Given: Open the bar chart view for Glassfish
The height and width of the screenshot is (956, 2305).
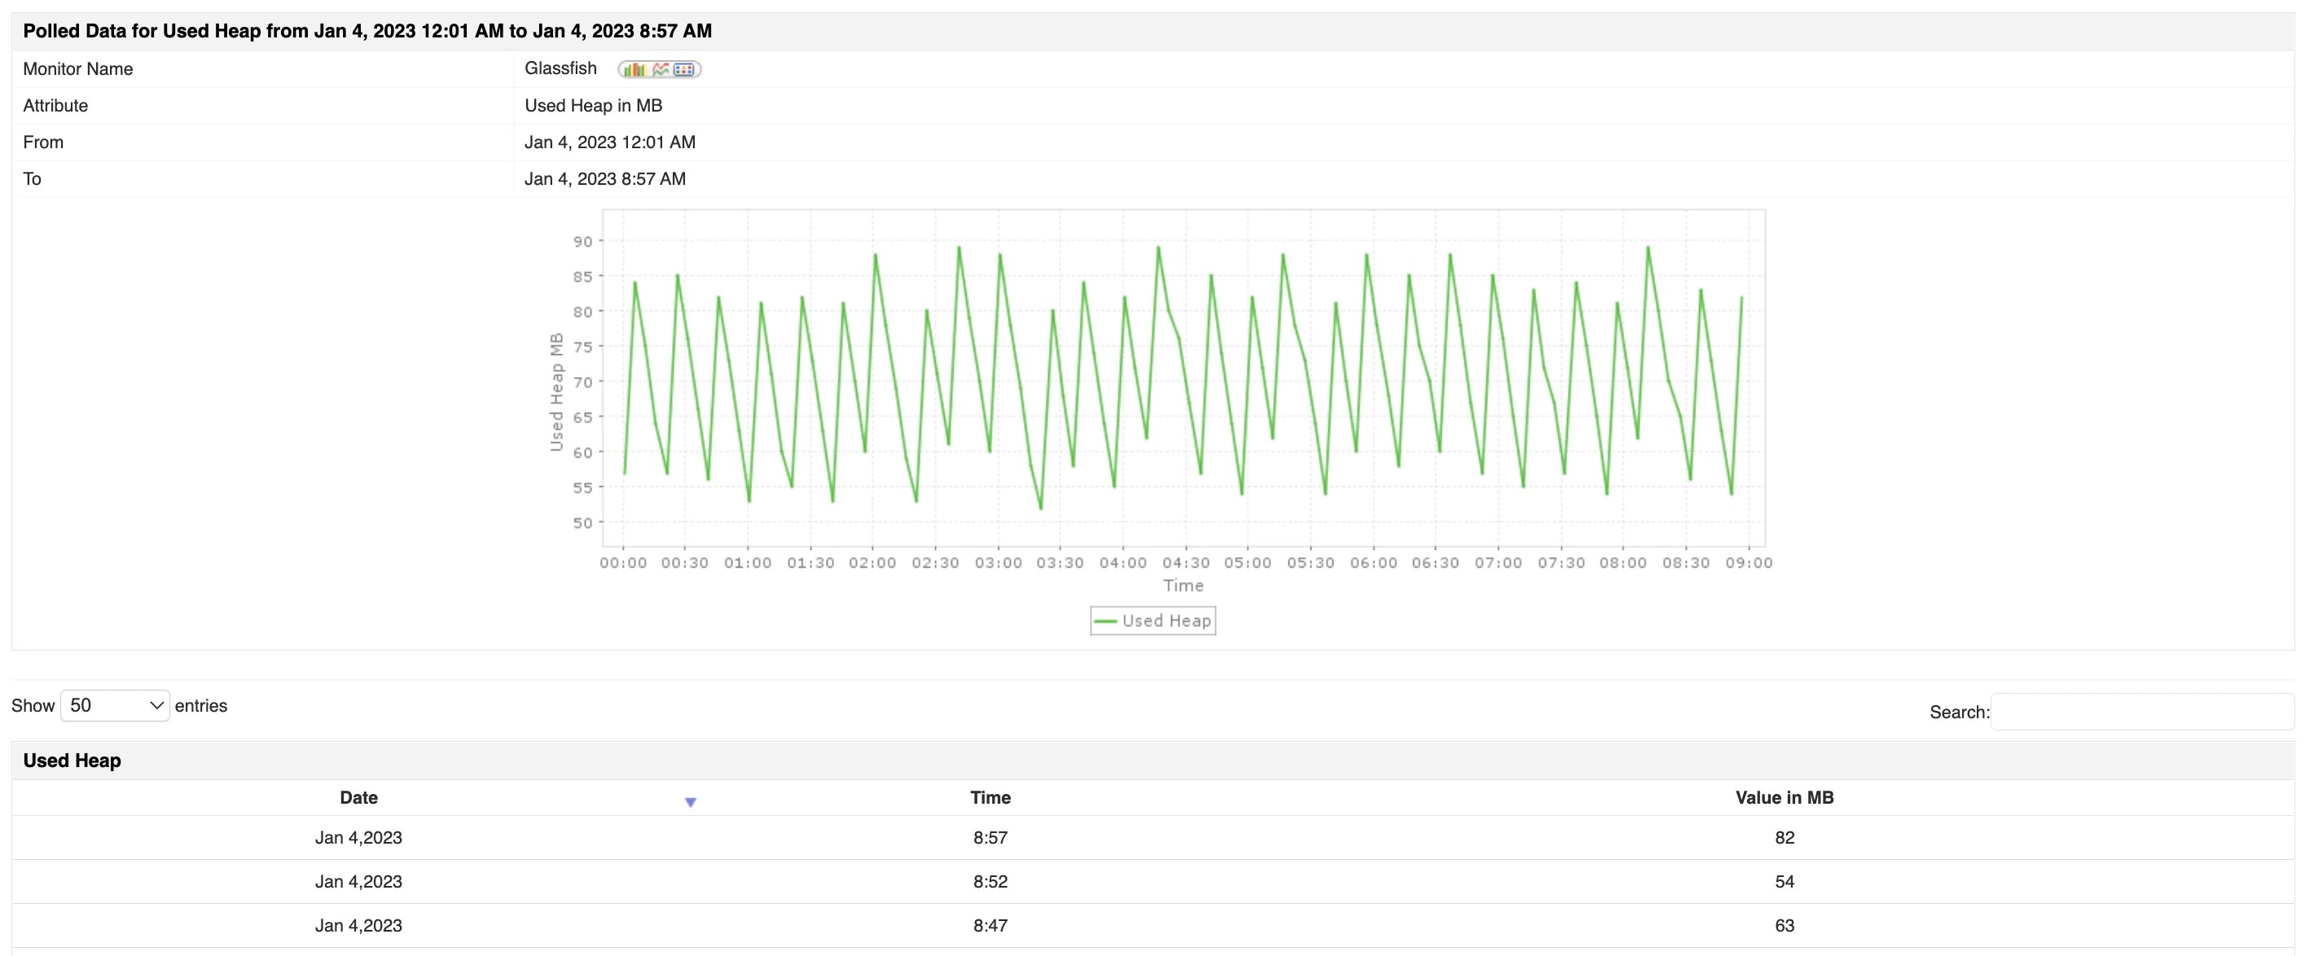Looking at the screenshot, I should point(635,69).
